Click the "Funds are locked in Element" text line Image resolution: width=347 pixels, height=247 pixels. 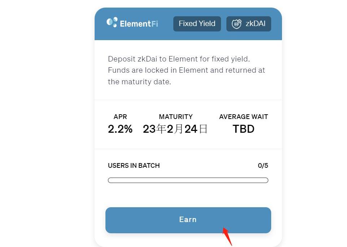(x=186, y=70)
